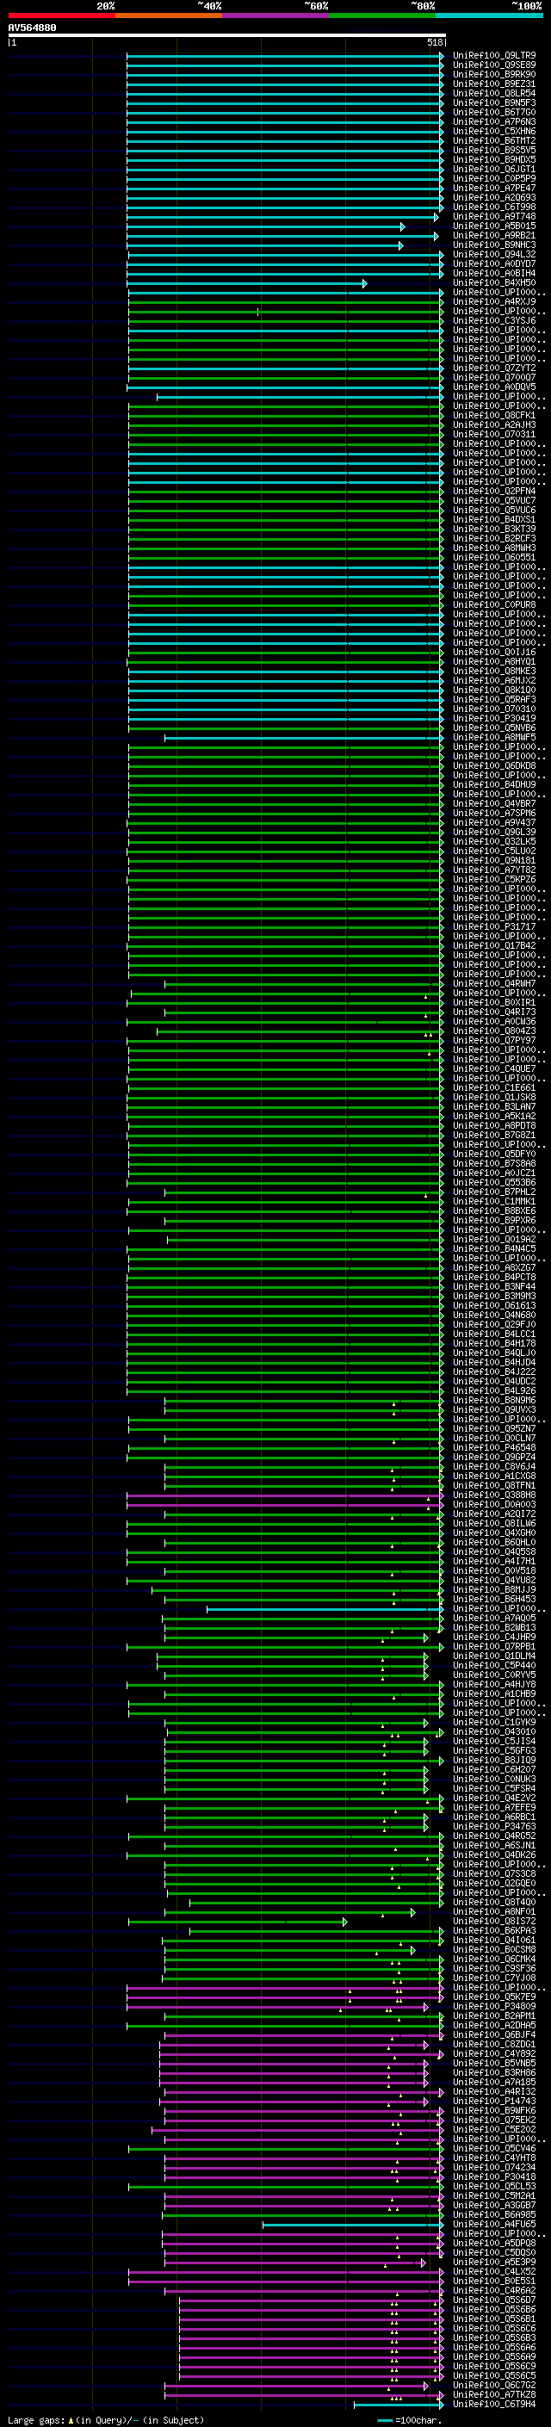Select hit UniRef100_Q5CV46
Image resolution: width=551 pixels, height=2427 pixels.
[494, 2149]
